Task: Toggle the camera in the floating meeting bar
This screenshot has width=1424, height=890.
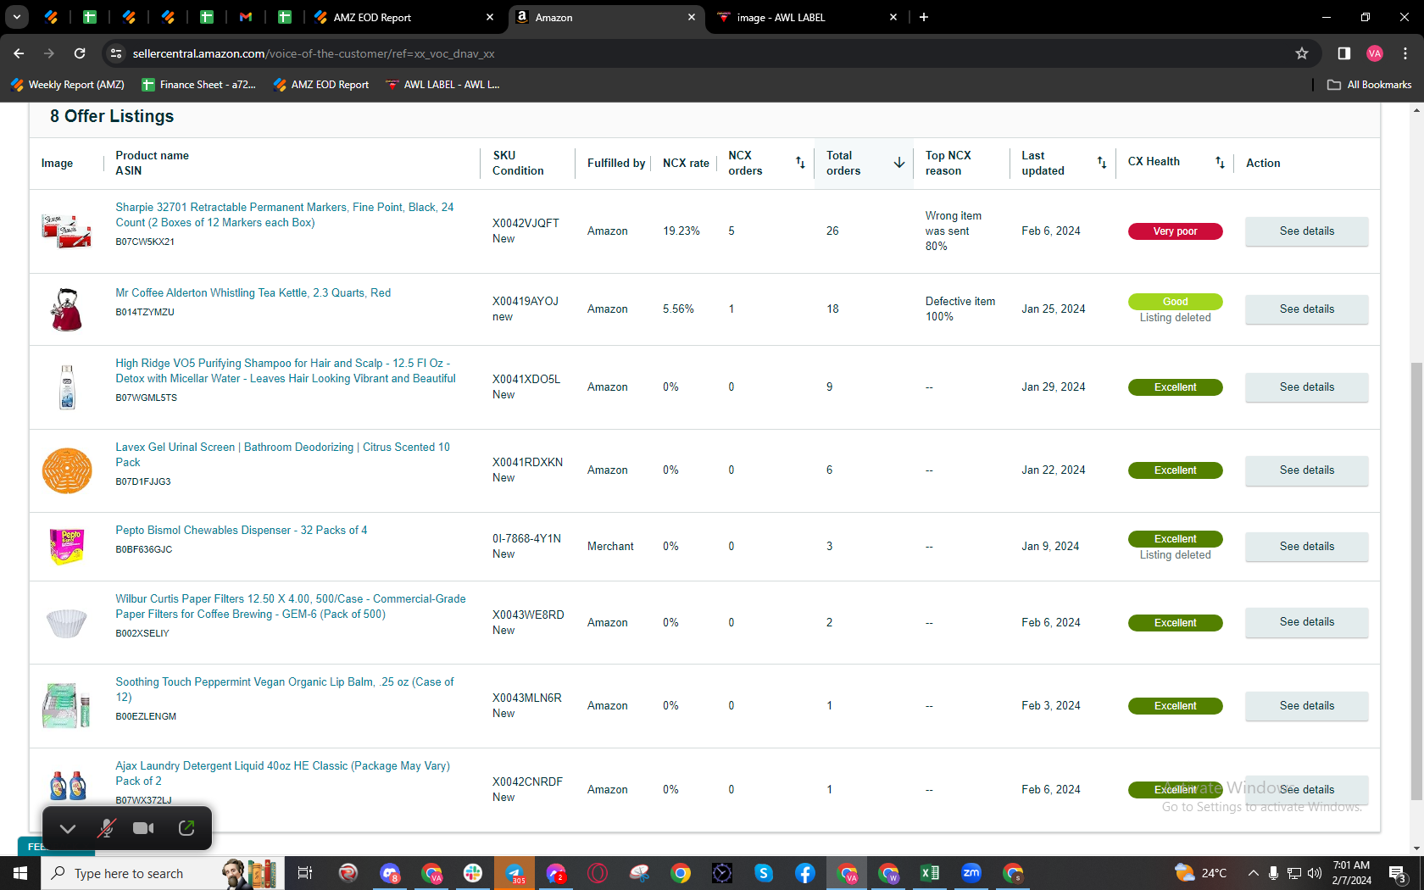Action: pos(144,828)
